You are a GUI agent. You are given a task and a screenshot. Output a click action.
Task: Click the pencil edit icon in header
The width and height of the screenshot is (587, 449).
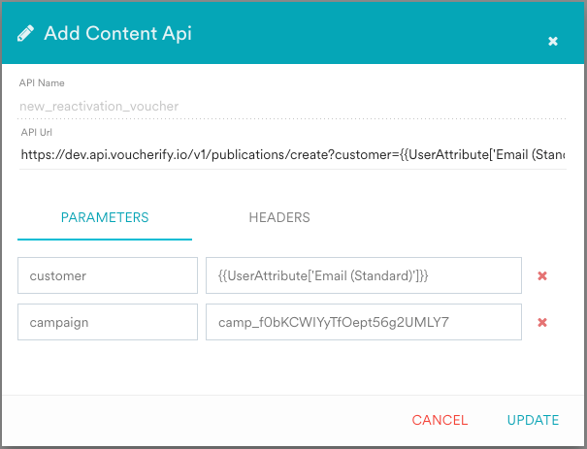tap(26, 33)
